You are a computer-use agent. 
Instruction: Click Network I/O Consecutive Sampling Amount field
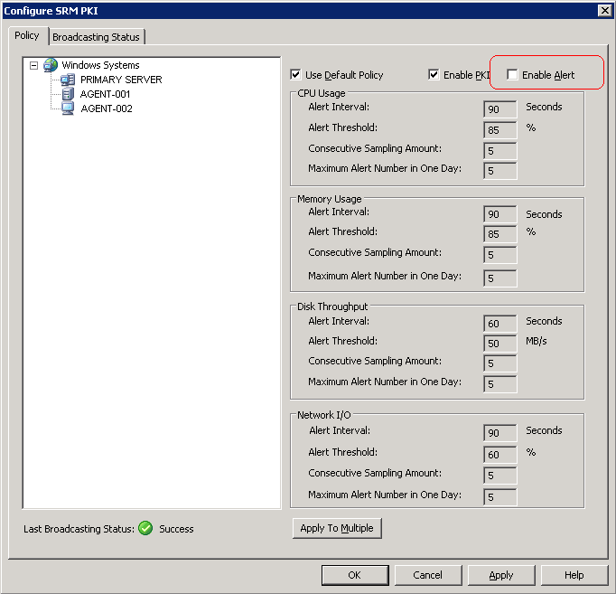coord(500,476)
